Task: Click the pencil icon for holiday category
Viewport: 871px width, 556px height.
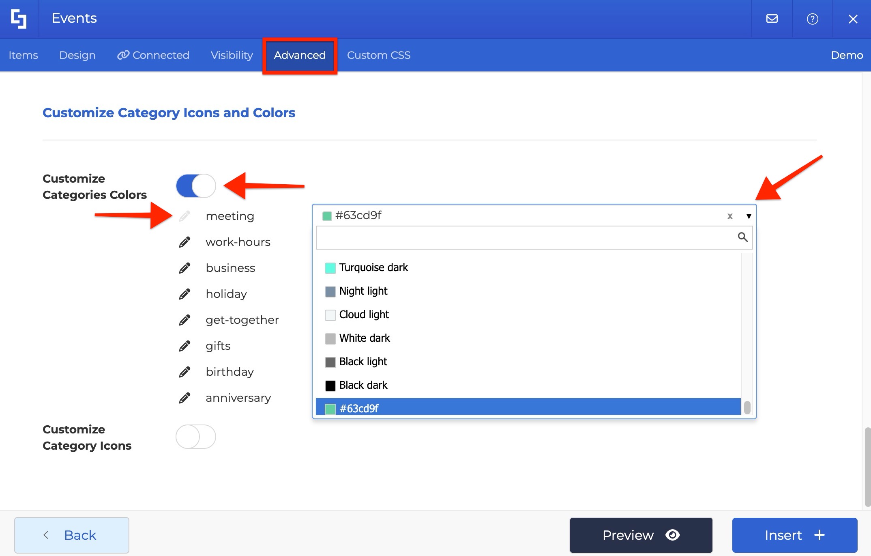Action: (x=184, y=294)
